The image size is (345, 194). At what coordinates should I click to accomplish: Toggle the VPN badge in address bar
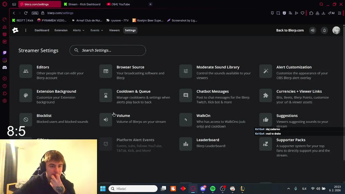[35, 13]
